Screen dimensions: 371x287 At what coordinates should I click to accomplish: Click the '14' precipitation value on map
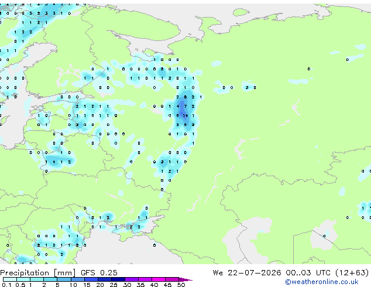point(185,115)
